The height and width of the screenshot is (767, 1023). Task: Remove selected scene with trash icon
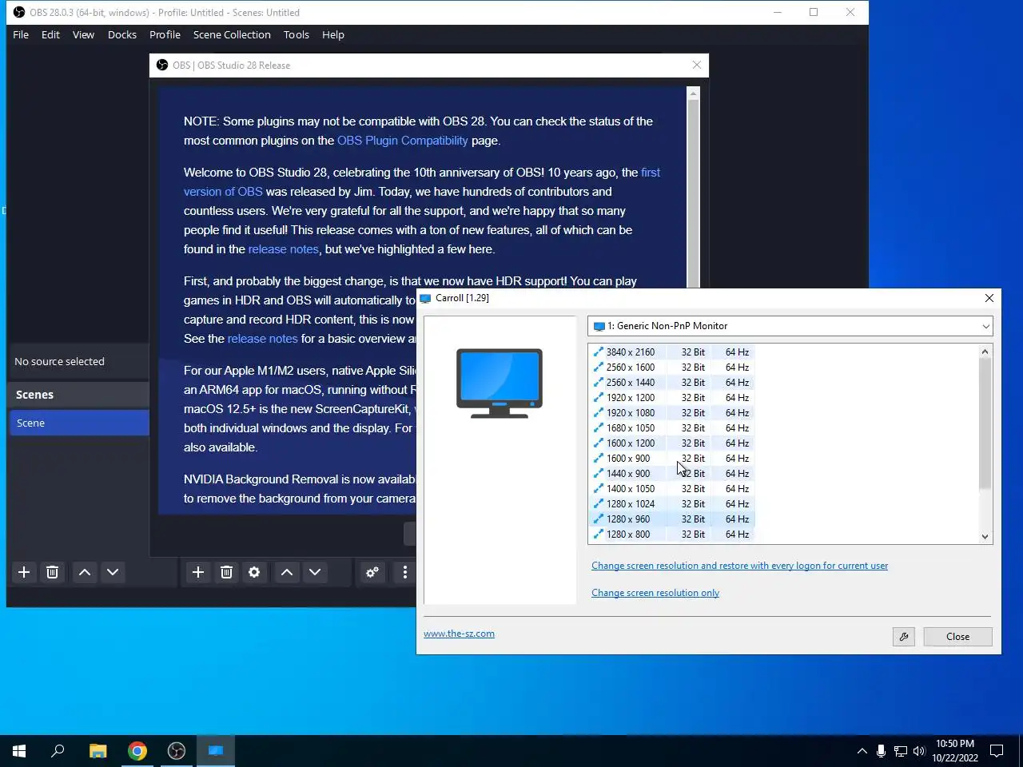(x=52, y=572)
